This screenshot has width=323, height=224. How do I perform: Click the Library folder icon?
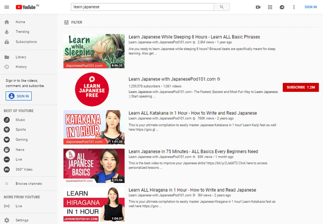coord(7,57)
